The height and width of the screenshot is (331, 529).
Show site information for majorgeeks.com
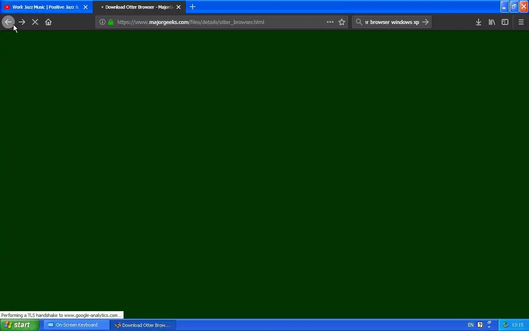102,22
